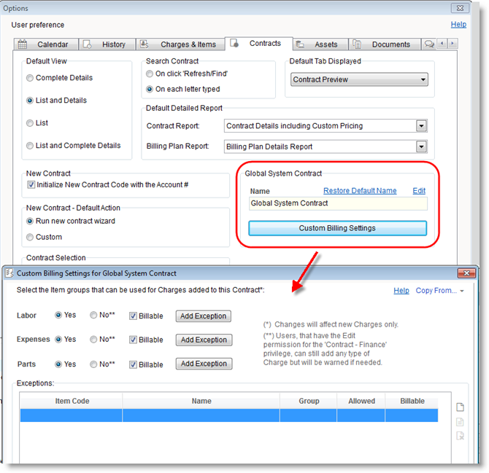Viewport: 489px width, 473px height.
Task: Select No for Expenses item group
Action: (94, 340)
